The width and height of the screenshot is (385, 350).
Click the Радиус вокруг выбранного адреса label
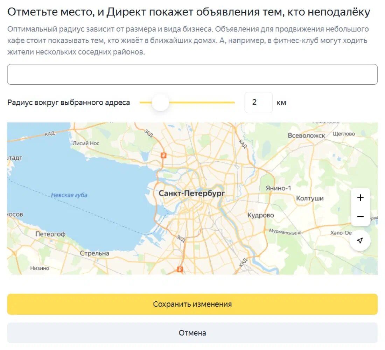[x=69, y=103]
